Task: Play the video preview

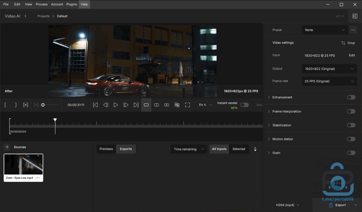Action: pos(116,105)
